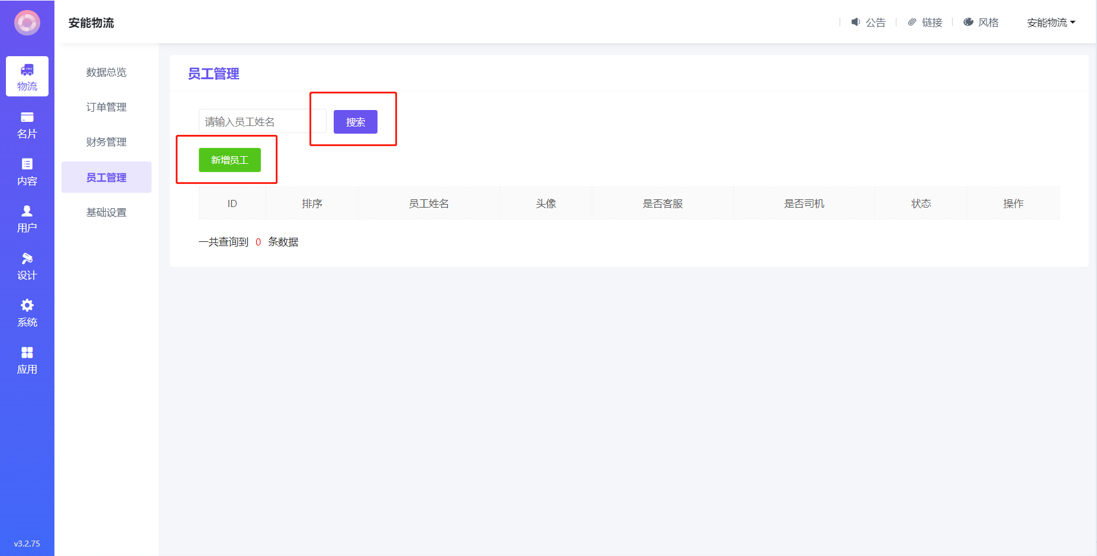Open the 风格 style palette option
Image resolution: width=1097 pixels, height=556 pixels.
(x=981, y=22)
